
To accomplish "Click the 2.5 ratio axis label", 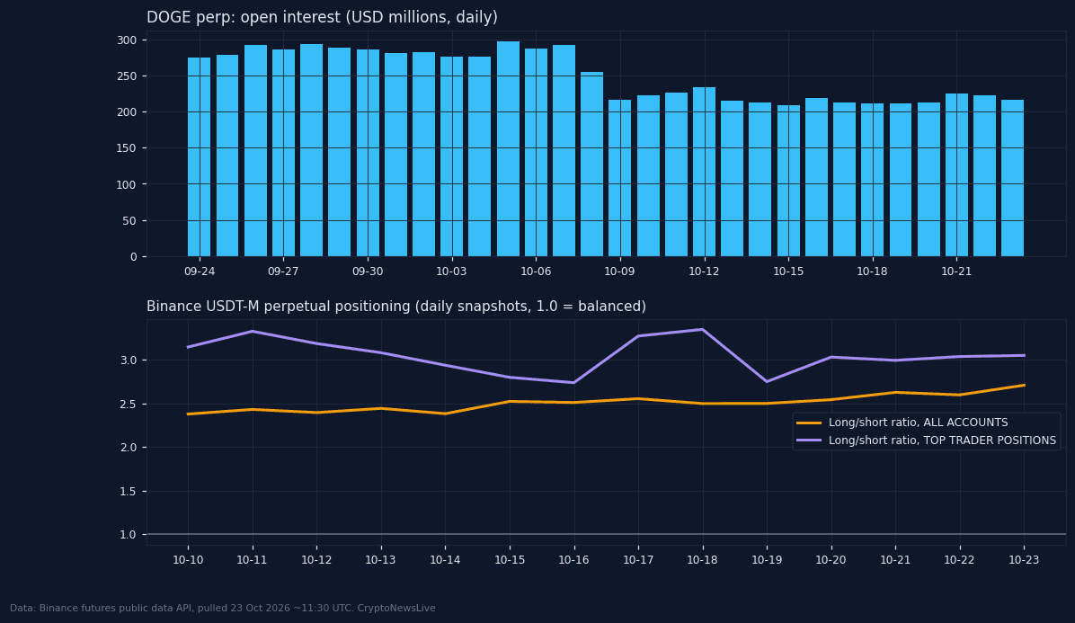I will point(129,405).
